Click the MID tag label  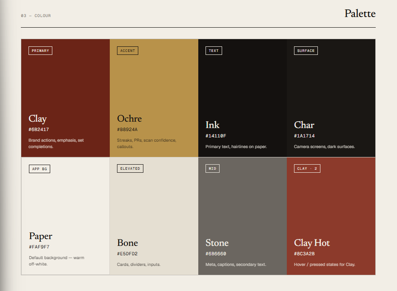click(x=212, y=168)
